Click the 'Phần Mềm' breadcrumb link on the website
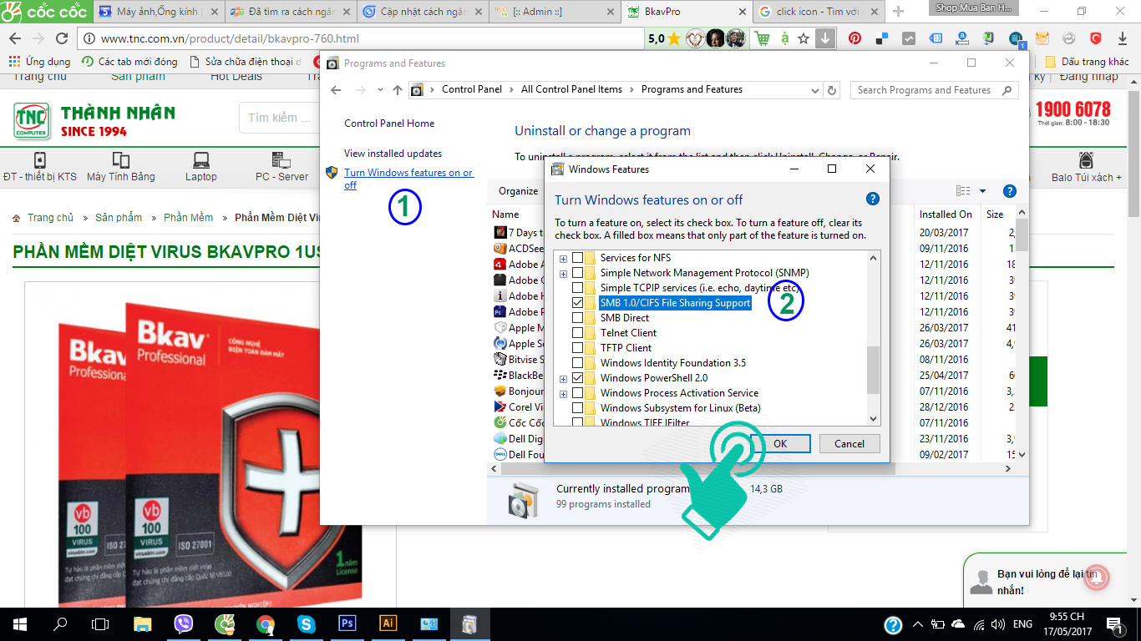The height and width of the screenshot is (641, 1141). pyautogui.click(x=188, y=218)
